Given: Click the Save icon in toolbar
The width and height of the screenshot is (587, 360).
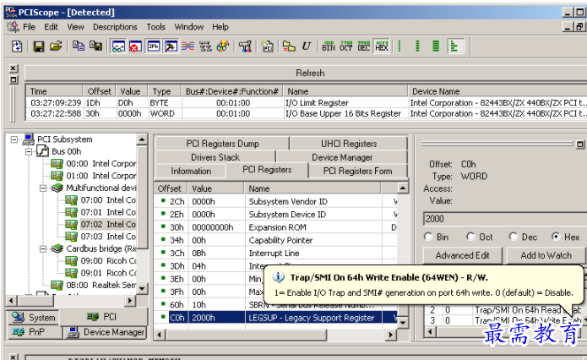Looking at the screenshot, I should pyautogui.click(x=39, y=46).
